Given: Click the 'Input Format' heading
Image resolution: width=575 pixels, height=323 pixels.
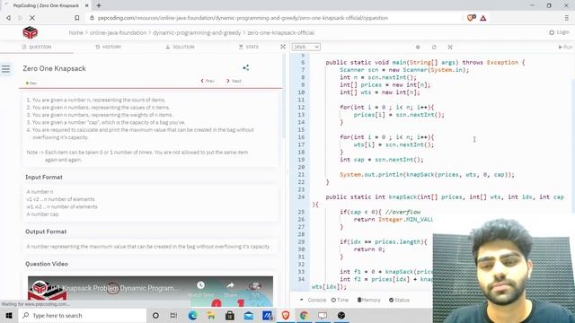Looking at the screenshot, I should coord(44,178).
